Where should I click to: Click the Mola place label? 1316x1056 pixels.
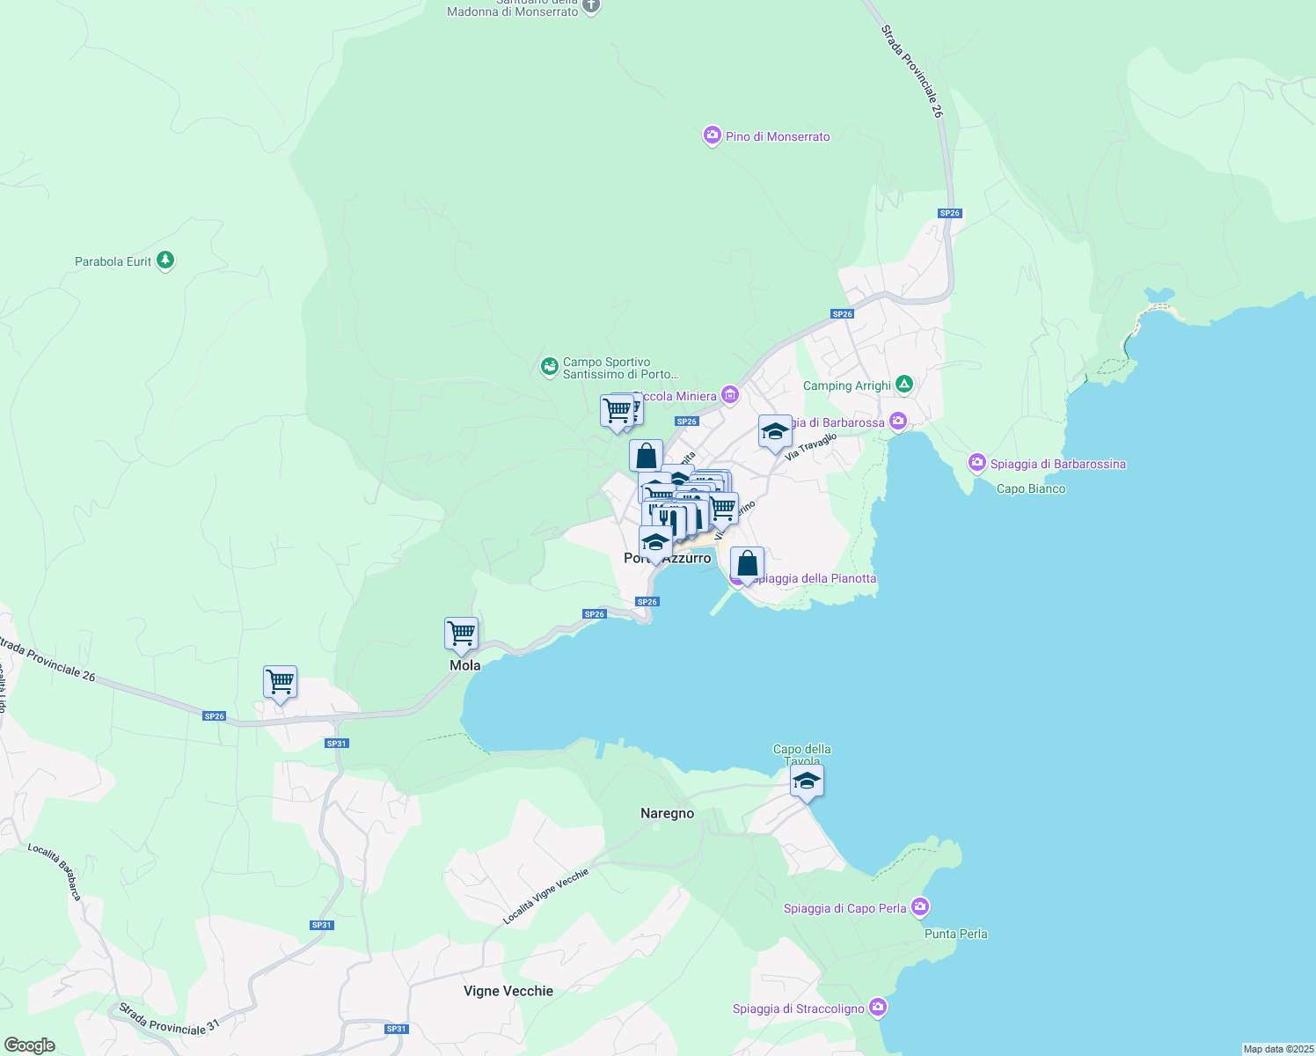[465, 665]
